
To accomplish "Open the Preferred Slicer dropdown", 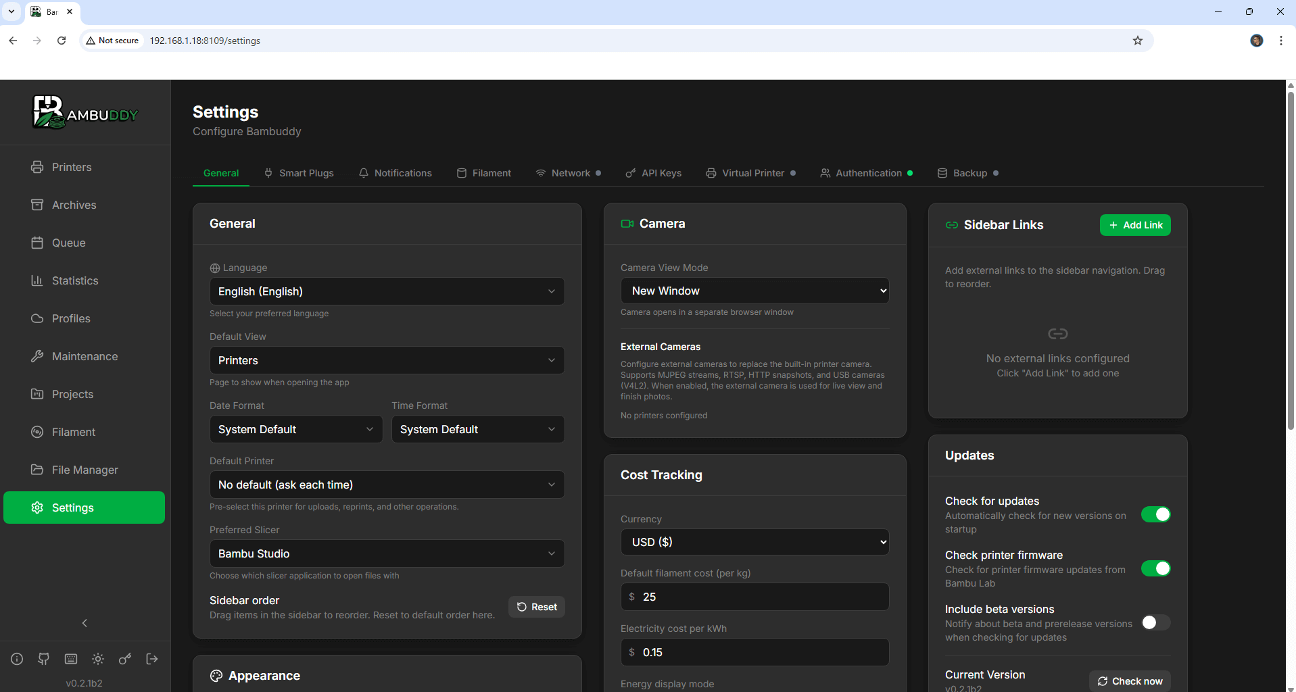I will (387, 553).
